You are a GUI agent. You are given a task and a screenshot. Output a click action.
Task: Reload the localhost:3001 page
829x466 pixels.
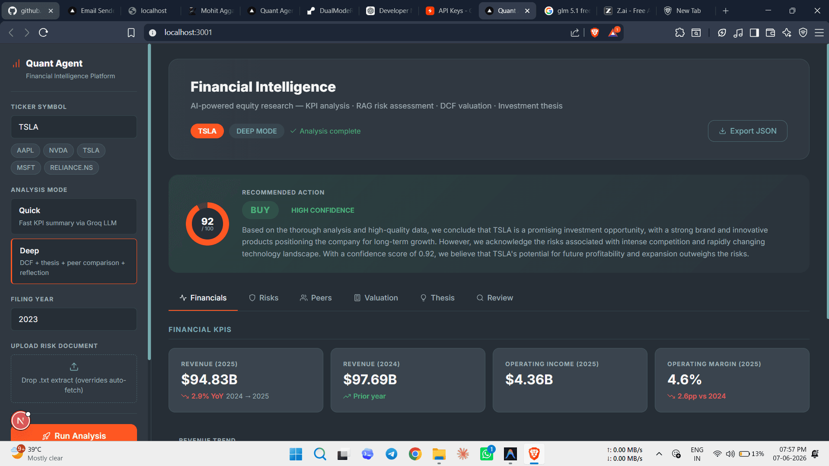[x=43, y=32]
